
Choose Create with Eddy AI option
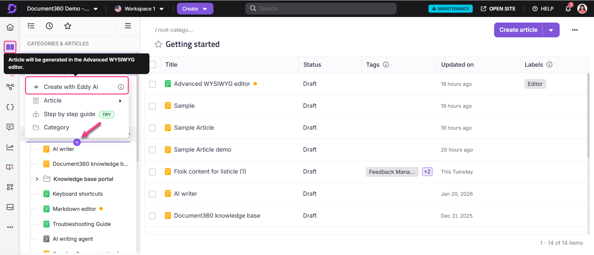[71, 87]
